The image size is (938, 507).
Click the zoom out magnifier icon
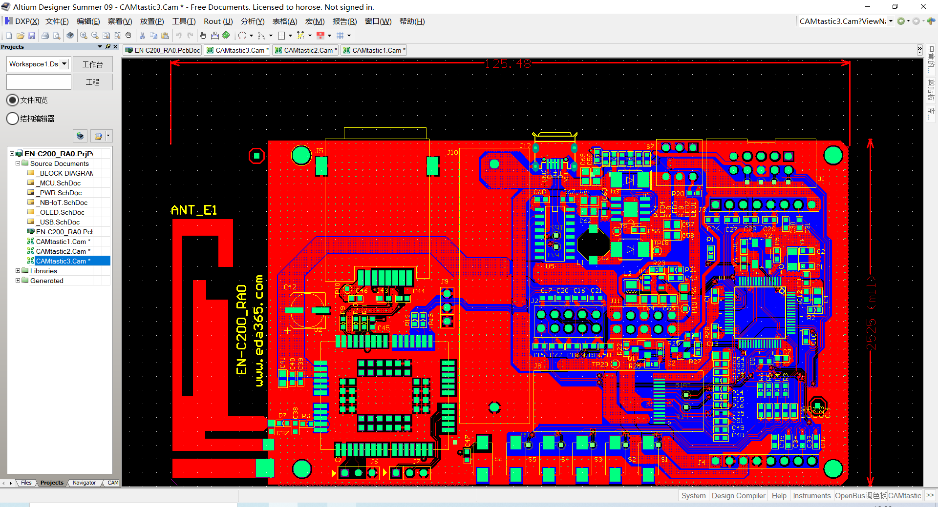point(95,36)
